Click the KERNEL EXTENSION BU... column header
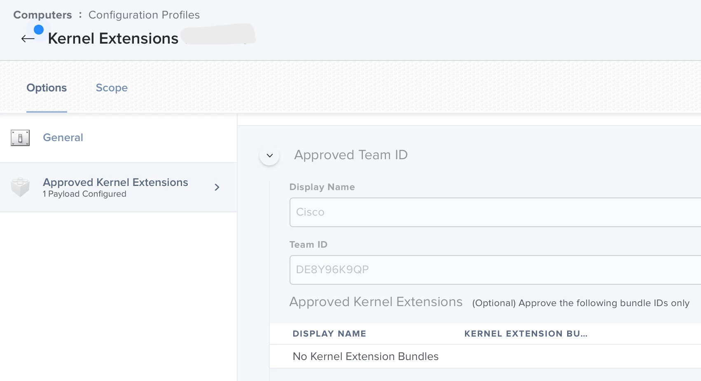 point(526,334)
